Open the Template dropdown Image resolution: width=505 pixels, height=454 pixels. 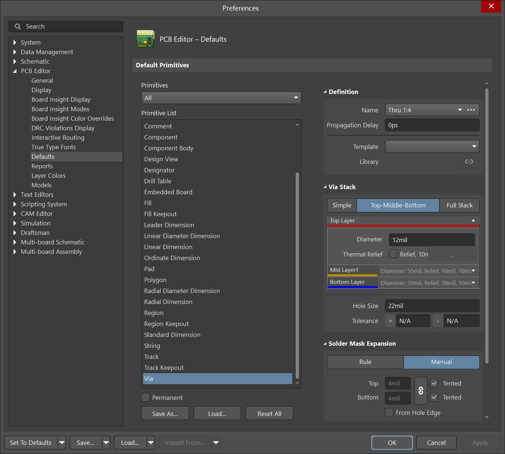click(432, 147)
